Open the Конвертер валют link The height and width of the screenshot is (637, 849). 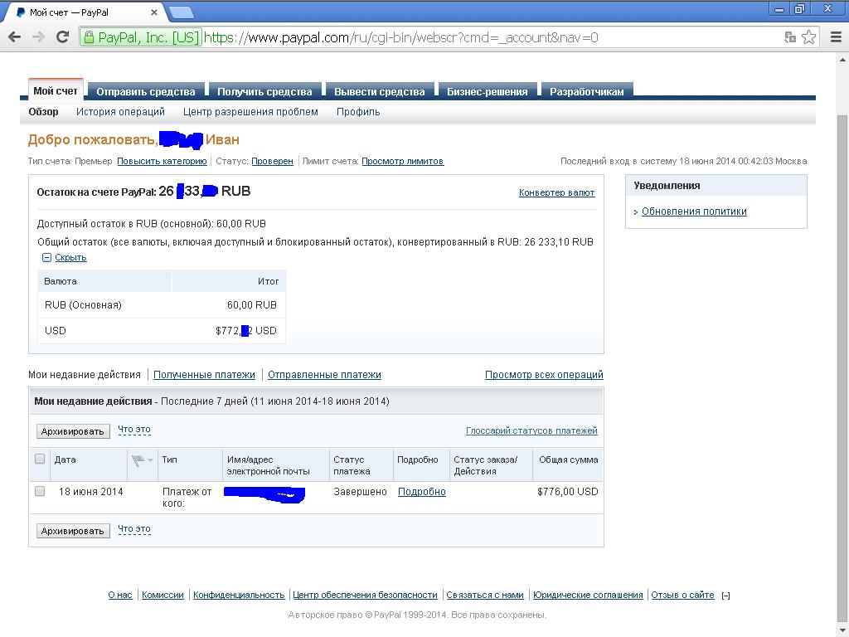(x=556, y=192)
